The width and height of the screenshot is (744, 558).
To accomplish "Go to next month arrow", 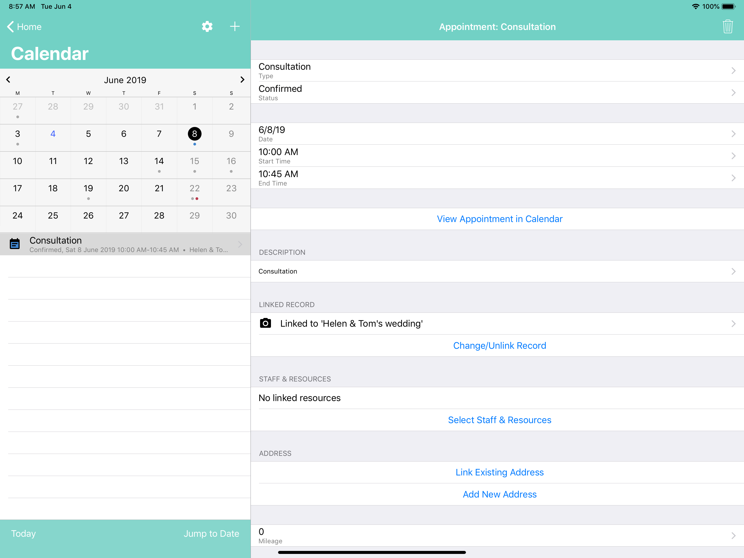I will pyautogui.click(x=242, y=80).
